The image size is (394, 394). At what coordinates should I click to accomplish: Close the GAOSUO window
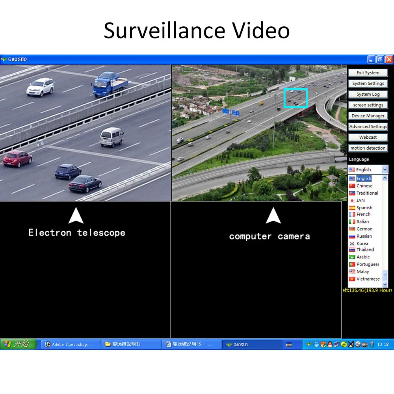pyautogui.click(x=389, y=59)
